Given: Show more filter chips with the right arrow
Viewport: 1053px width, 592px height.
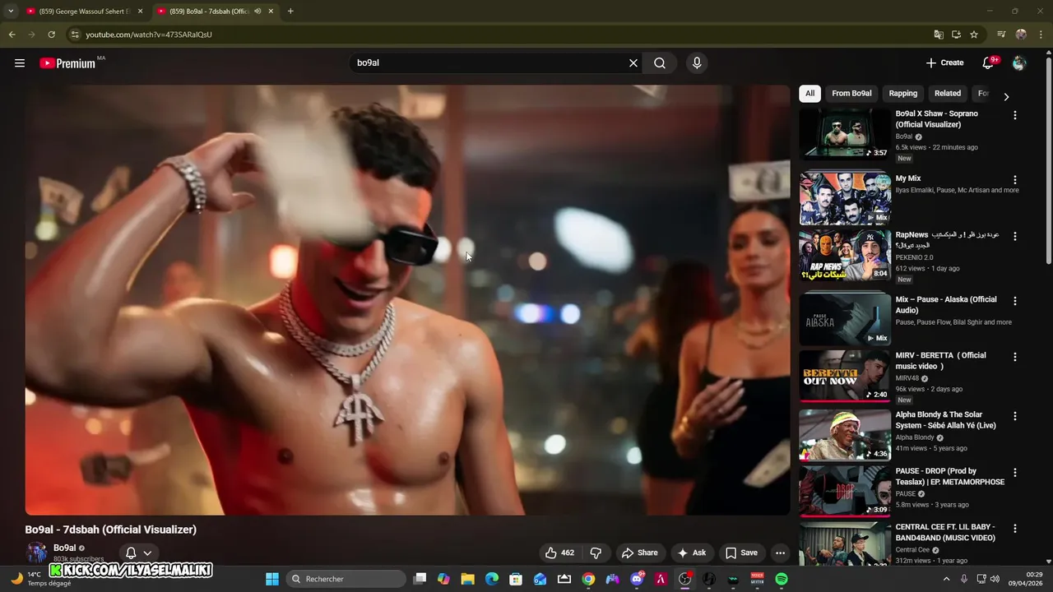Looking at the screenshot, I should (x=1005, y=96).
